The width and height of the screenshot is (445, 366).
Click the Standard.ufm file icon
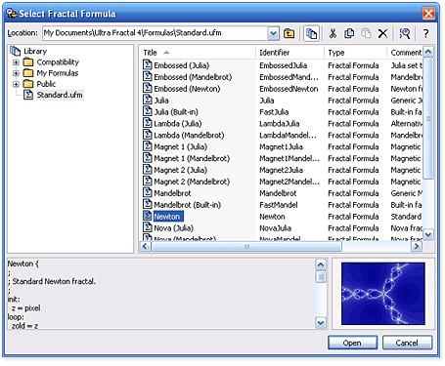28,95
